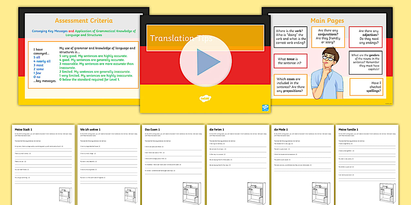
Task: Click the white Twinkl cloud logo
Action: pos(205,98)
